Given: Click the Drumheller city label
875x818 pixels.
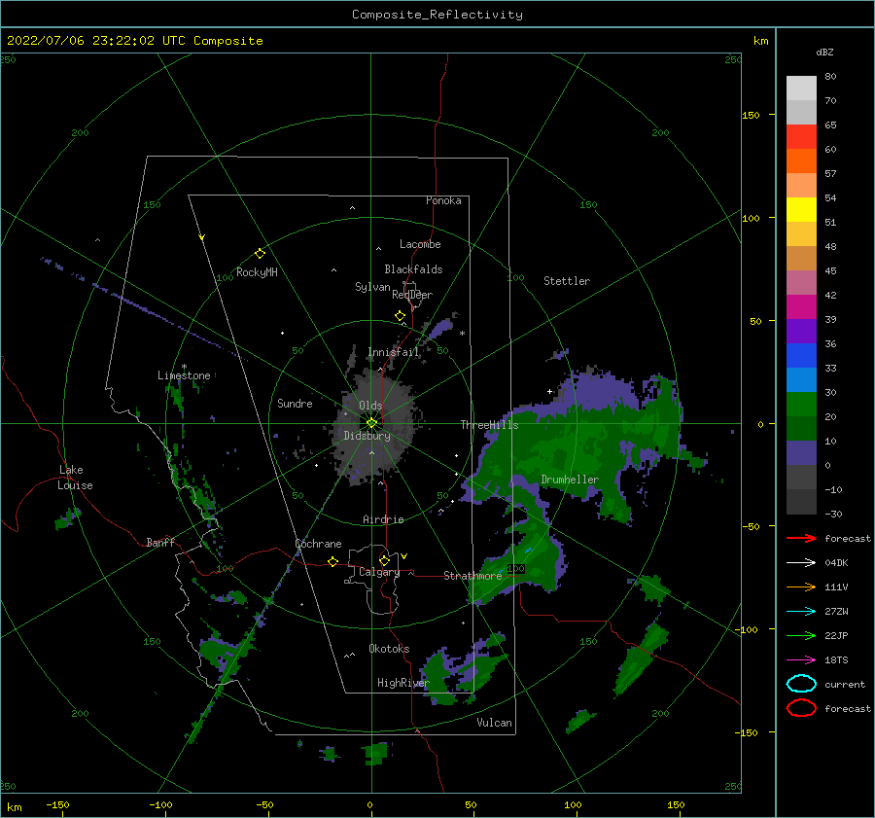Looking at the screenshot, I should pos(570,480).
